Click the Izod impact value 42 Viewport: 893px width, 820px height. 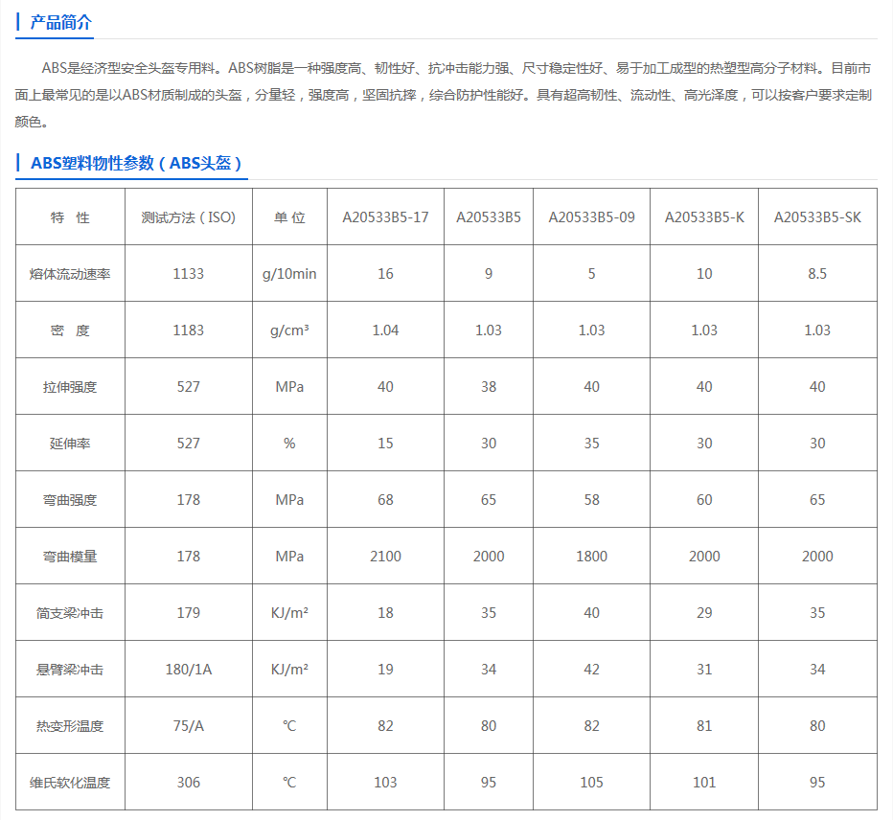[592, 670]
